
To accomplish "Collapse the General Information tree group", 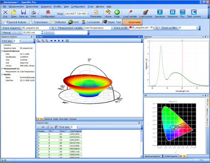I will click(2, 51).
